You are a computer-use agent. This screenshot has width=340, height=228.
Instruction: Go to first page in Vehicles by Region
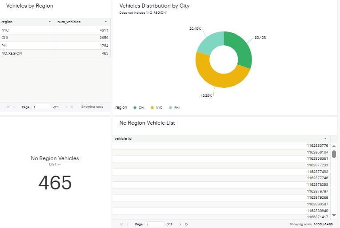(x=8, y=107)
